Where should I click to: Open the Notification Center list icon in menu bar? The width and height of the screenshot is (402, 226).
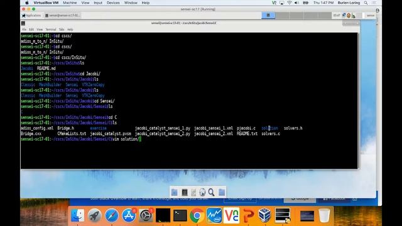click(x=374, y=3)
